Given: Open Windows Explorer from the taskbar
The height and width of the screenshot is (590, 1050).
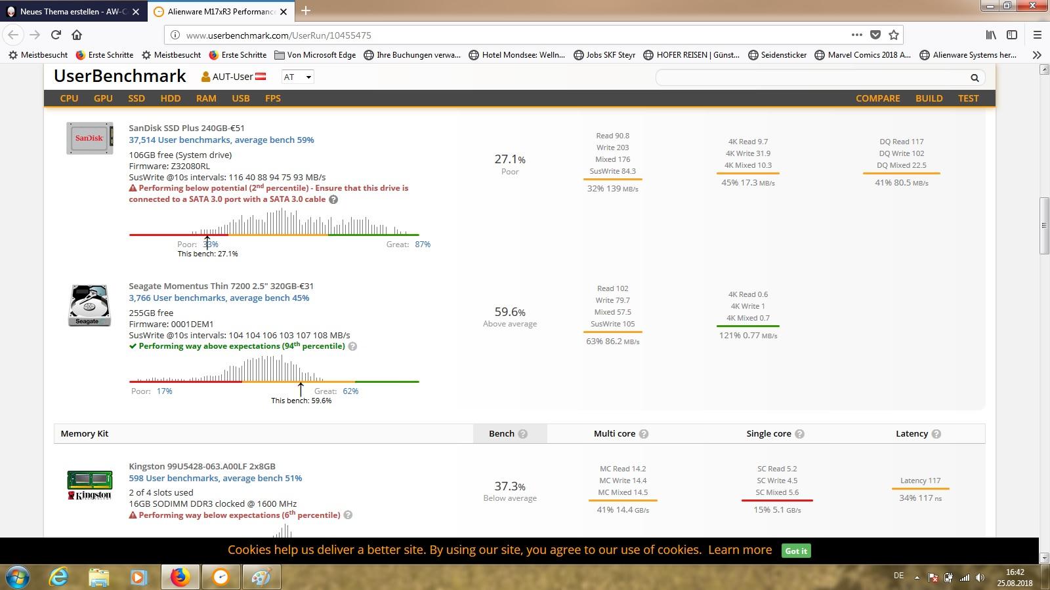Looking at the screenshot, I should (99, 577).
